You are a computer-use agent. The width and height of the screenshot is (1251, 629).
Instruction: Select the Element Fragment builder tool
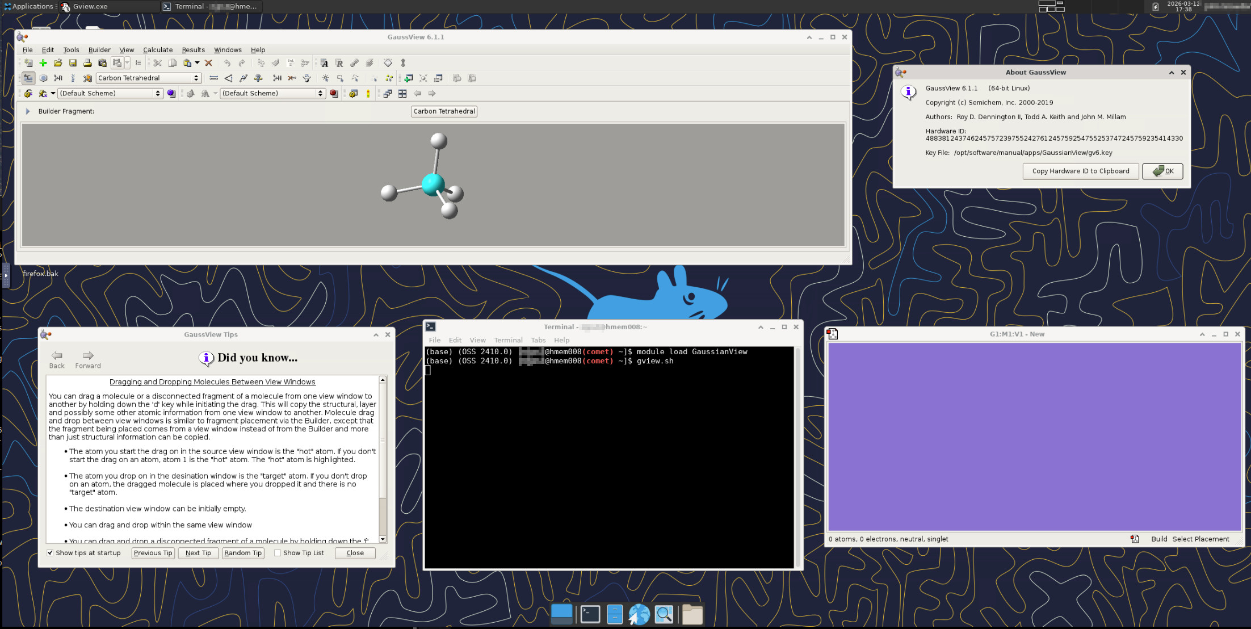(x=28, y=78)
